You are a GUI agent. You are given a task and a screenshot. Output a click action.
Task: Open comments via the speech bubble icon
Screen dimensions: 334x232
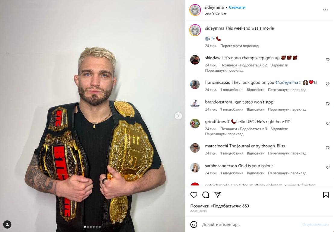[x=206, y=195]
